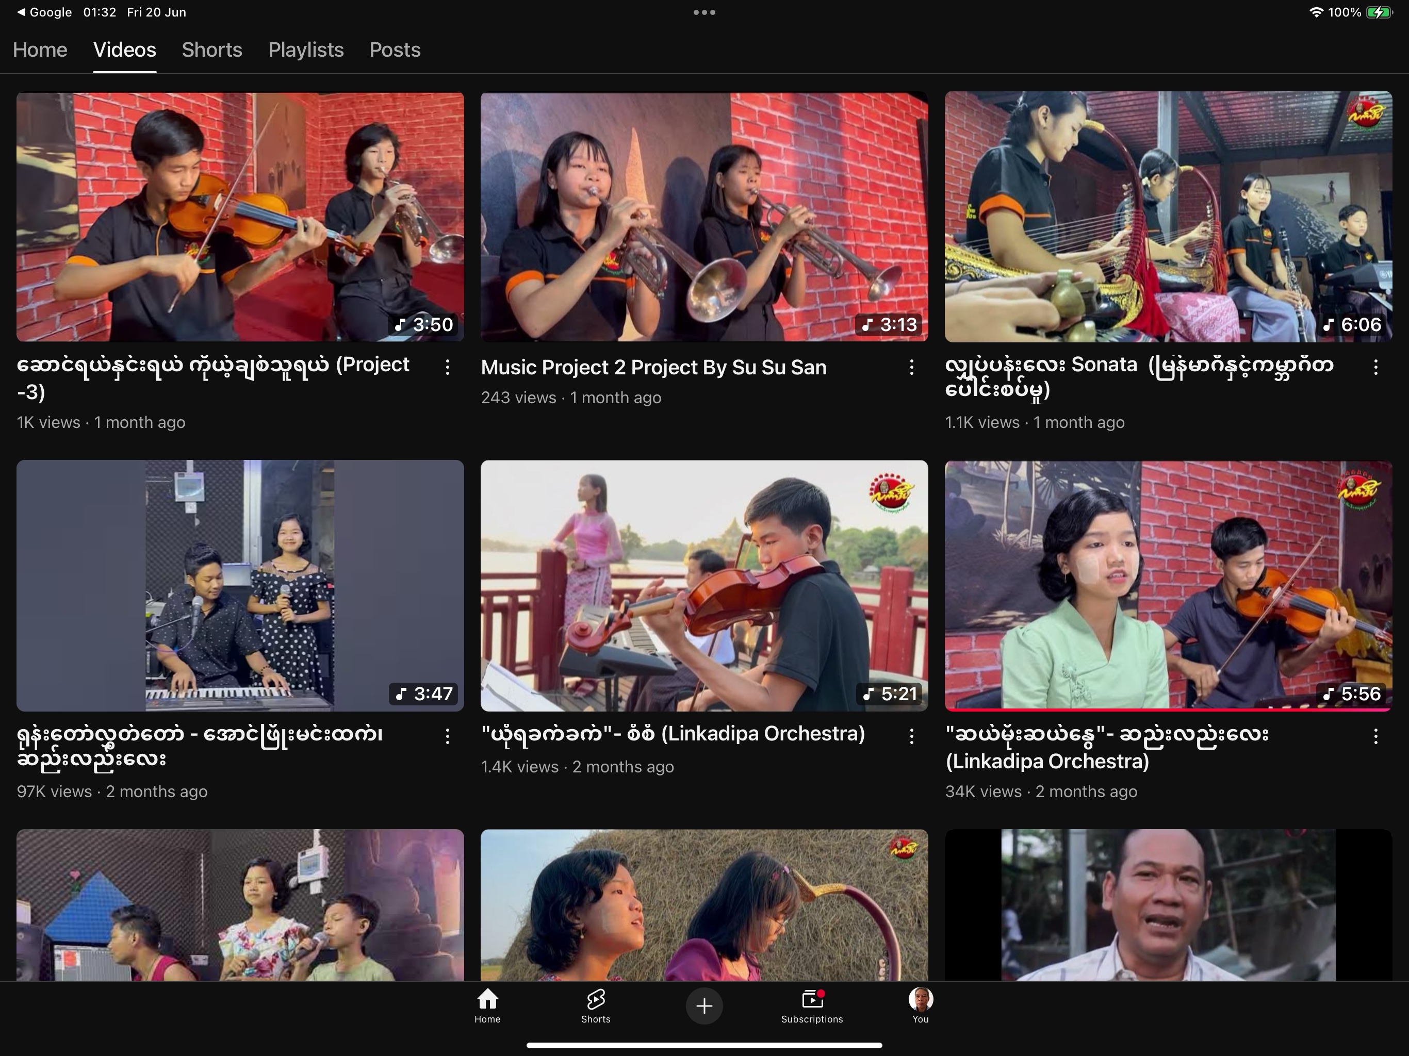Open options for 34K views Linkadipa video
The image size is (1409, 1056).
coord(1376,736)
